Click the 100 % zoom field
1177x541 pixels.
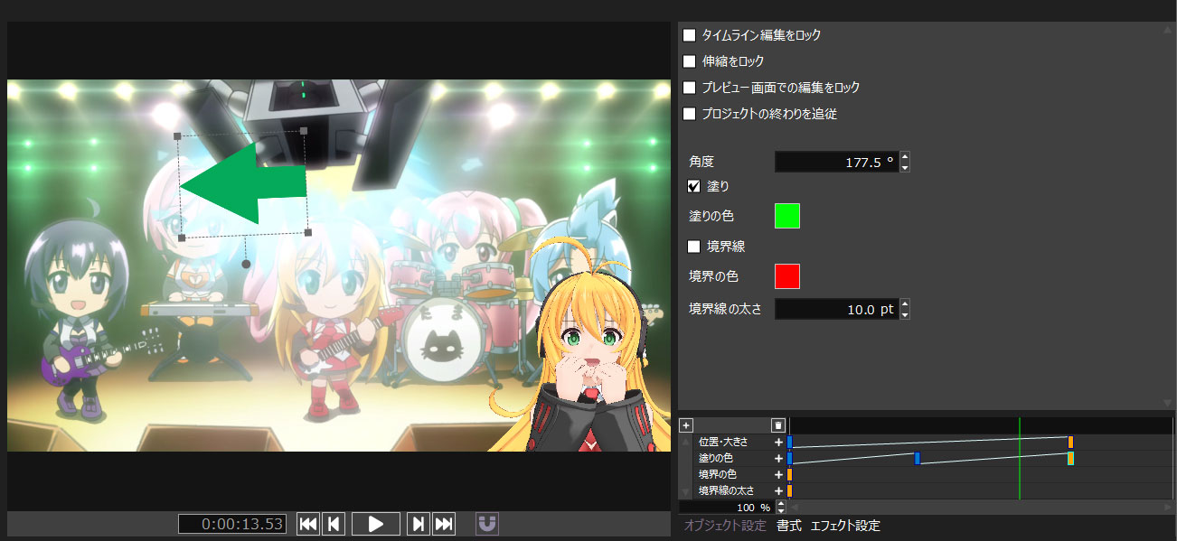tap(726, 508)
